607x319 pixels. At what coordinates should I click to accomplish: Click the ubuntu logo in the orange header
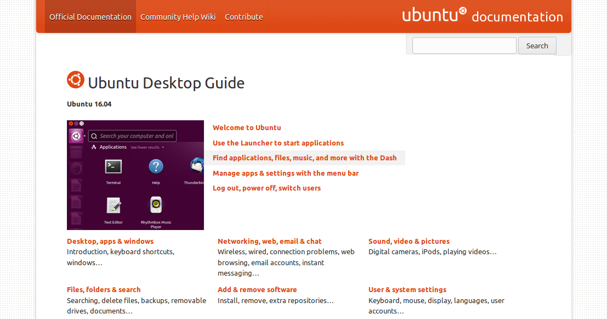434,15
